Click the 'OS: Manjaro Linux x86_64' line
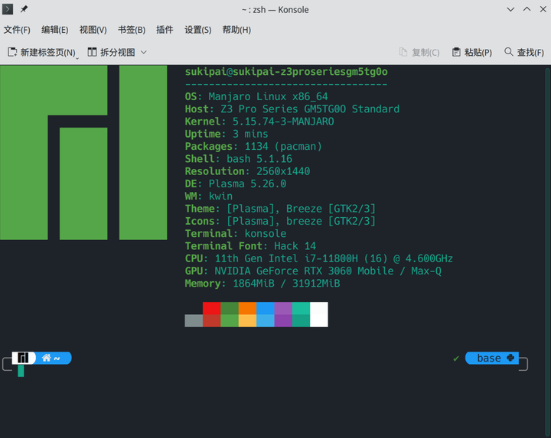Image resolution: width=551 pixels, height=438 pixels. [256, 96]
